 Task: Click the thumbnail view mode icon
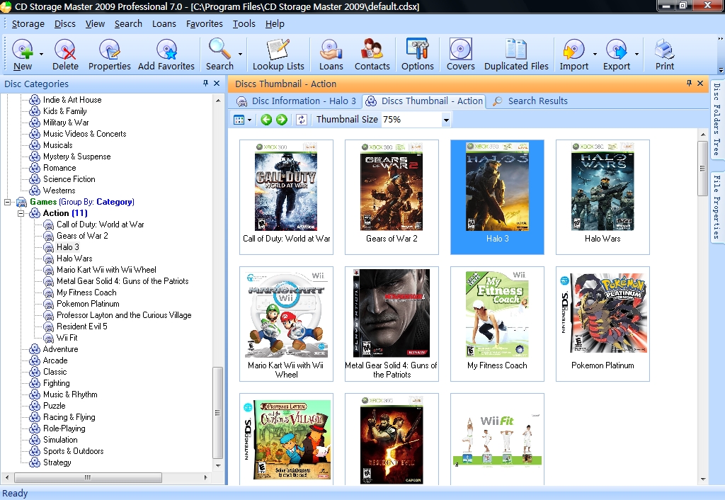[239, 120]
